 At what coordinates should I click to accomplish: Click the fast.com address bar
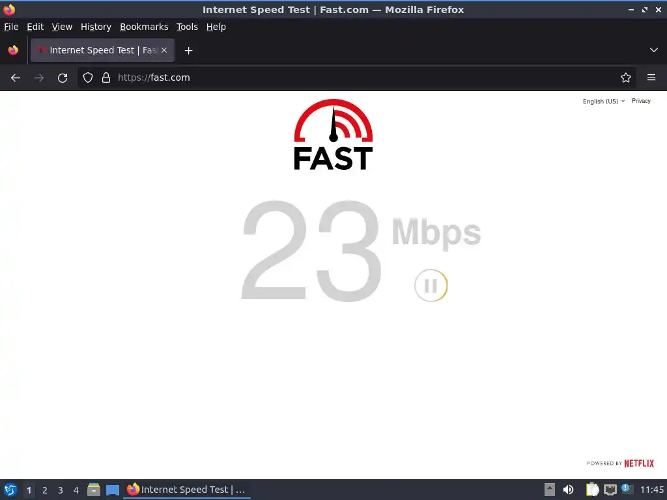tap(358, 78)
